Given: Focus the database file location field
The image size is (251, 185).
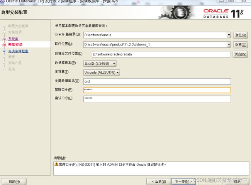Looking at the screenshot, I should click(x=161, y=54).
